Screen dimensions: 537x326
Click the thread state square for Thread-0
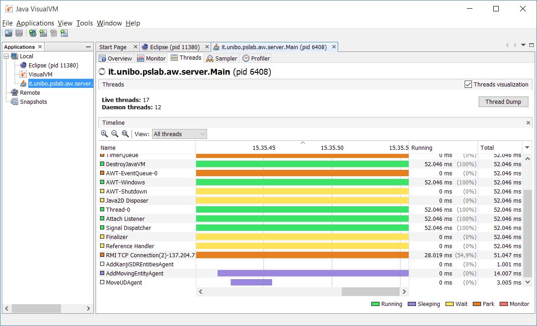(x=102, y=209)
